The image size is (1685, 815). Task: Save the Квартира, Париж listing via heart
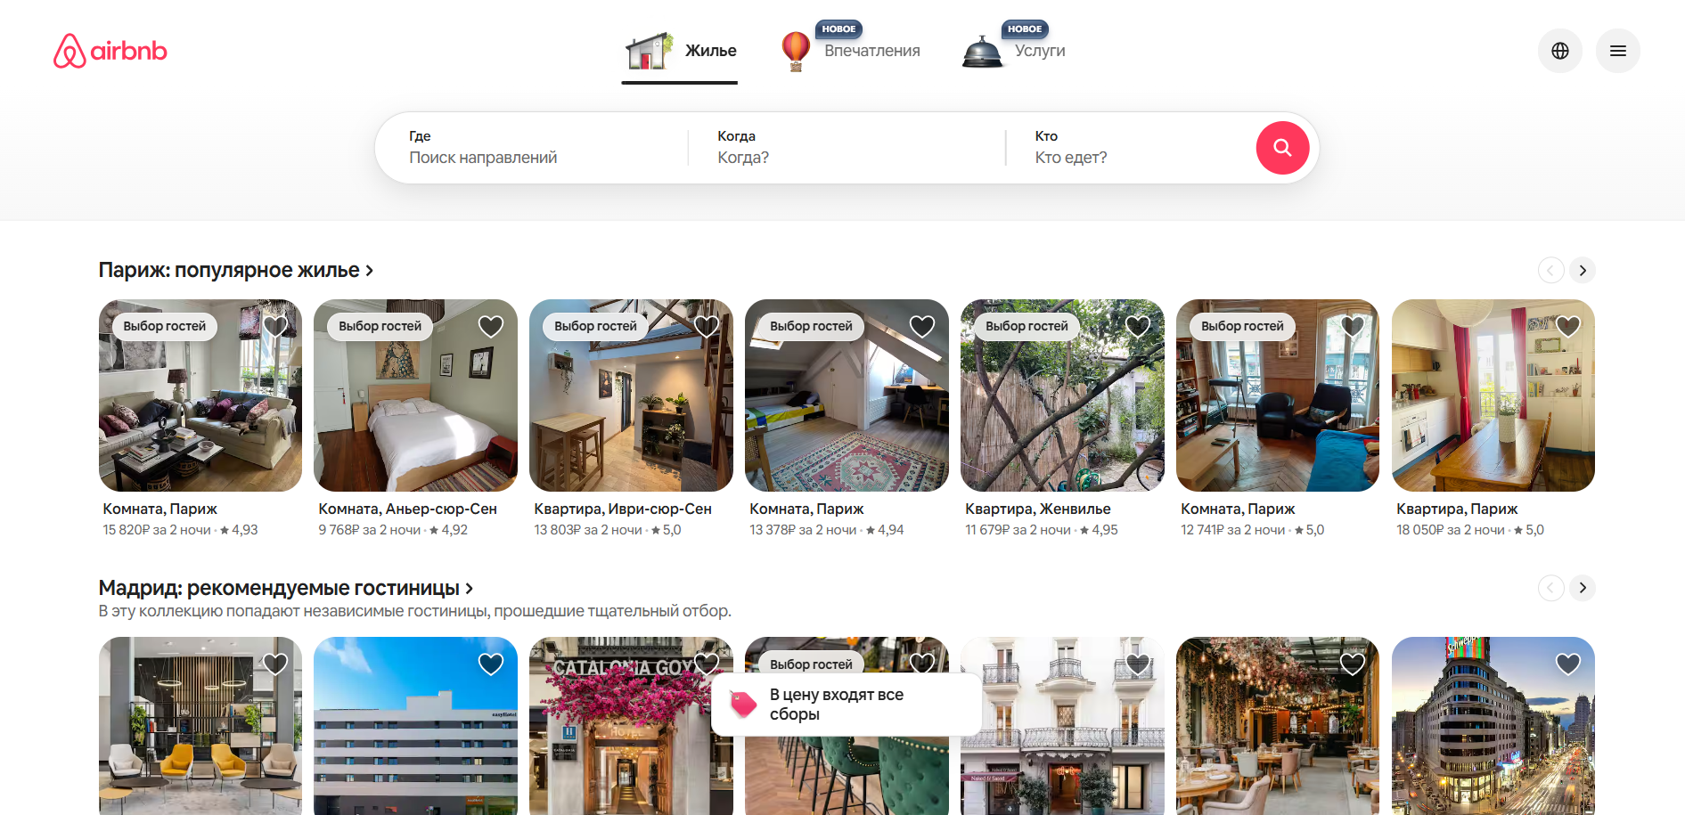point(1568,327)
